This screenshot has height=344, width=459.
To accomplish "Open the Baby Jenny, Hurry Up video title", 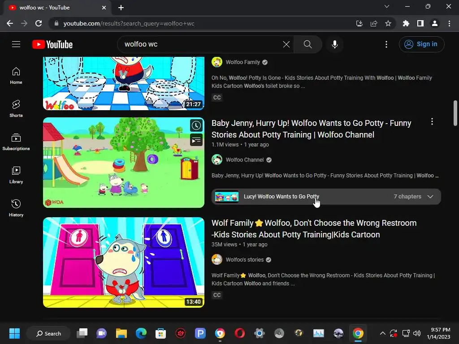I will click(311, 129).
